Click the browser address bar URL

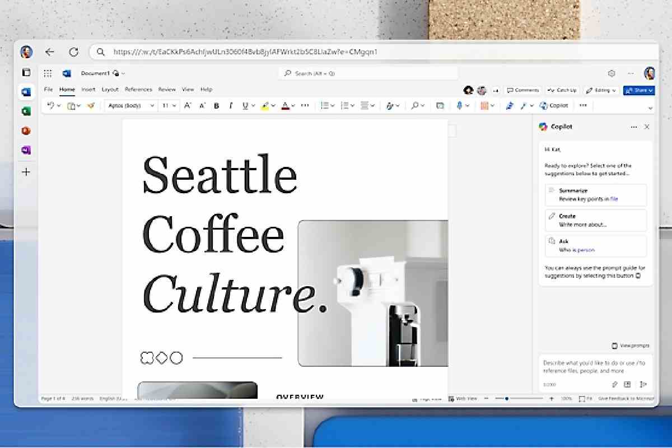coord(245,52)
